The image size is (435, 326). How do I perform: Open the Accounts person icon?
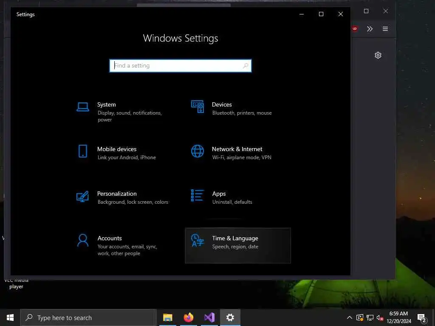click(83, 240)
